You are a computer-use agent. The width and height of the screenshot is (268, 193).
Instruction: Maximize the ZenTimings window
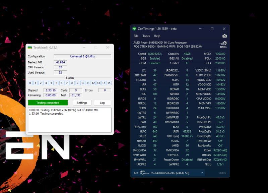(x=212, y=29)
